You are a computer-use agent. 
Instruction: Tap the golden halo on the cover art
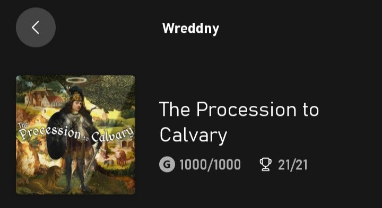point(76,80)
